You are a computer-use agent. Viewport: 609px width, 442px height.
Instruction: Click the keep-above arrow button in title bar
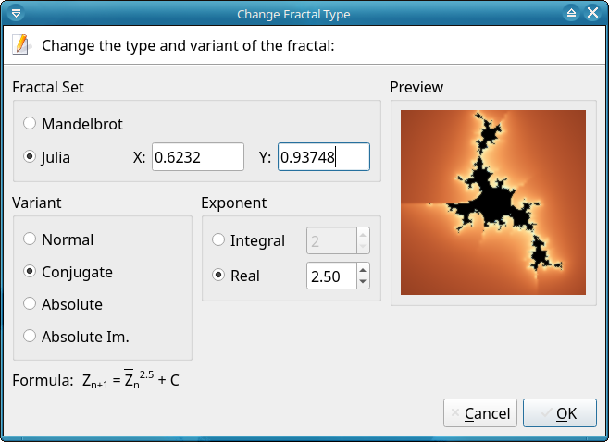click(571, 13)
